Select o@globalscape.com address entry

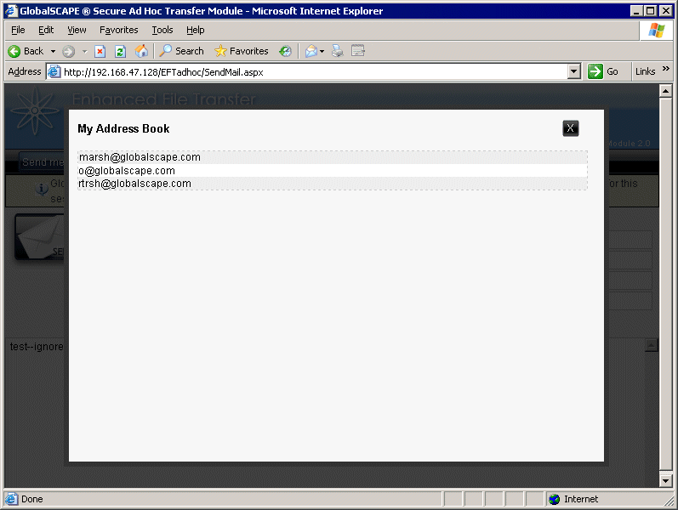coord(332,171)
